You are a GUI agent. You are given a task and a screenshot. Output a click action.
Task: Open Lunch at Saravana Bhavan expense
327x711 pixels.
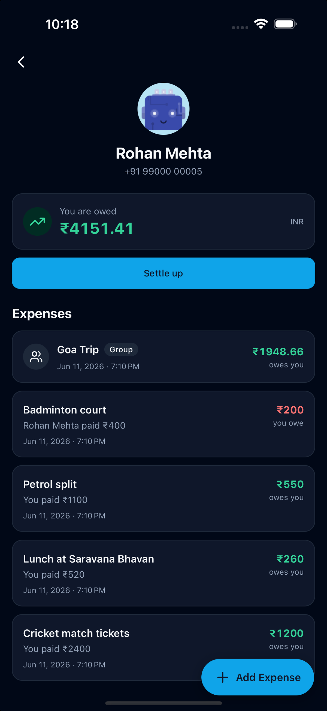point(163,573)
